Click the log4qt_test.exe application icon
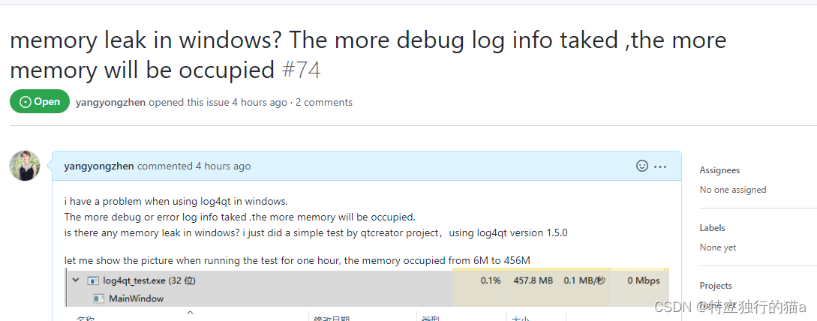Viewport: 817px width, 321px height. coord(93,280)
